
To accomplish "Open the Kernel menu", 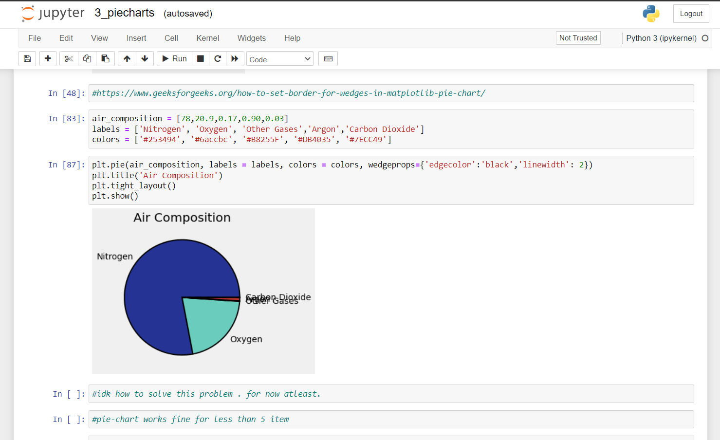I will (207, 38).
